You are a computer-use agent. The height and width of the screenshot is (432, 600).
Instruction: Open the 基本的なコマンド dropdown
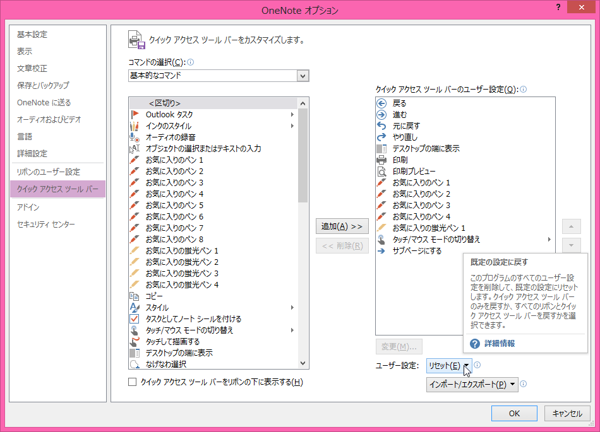coord(303,76)
